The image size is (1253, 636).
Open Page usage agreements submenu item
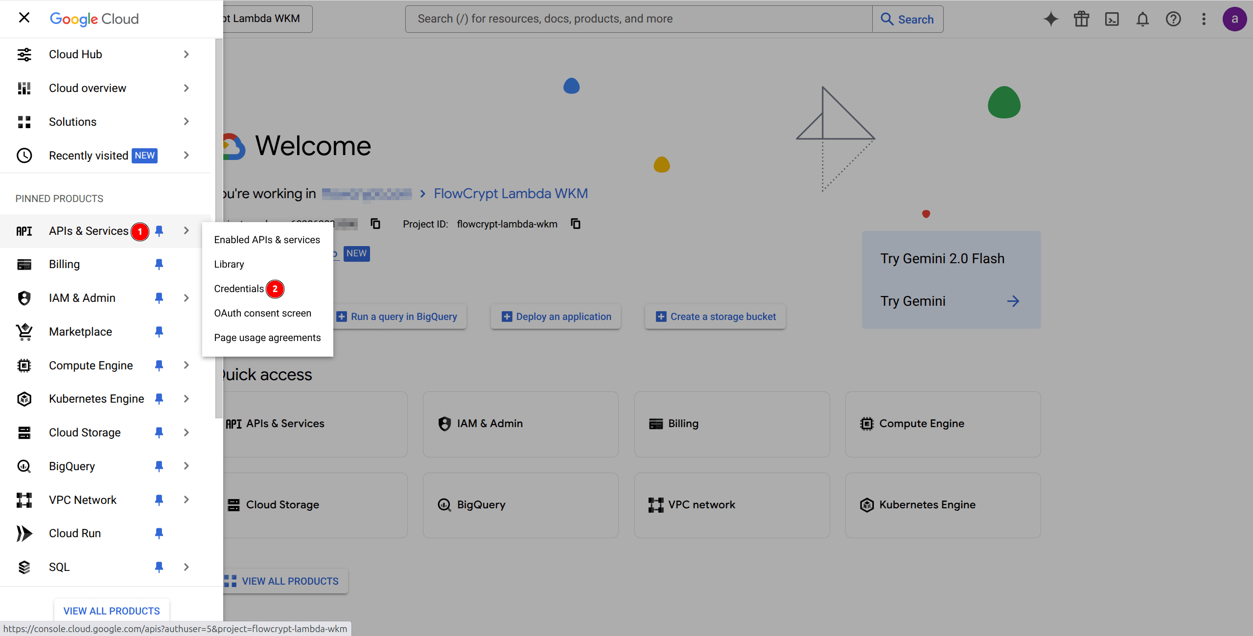267,338
